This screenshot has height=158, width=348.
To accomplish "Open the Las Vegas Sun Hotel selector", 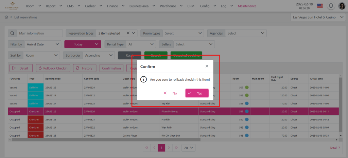I will 318,17.
